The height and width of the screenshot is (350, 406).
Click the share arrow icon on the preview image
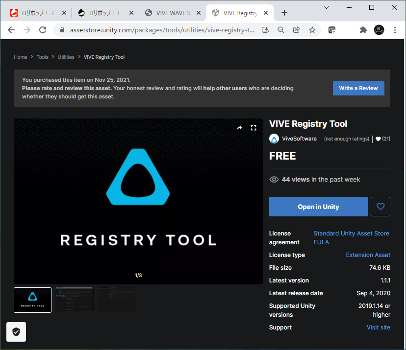click(x=239, y=128)
